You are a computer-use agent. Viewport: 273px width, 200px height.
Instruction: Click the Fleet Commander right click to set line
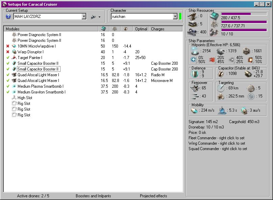coord(217,138)
